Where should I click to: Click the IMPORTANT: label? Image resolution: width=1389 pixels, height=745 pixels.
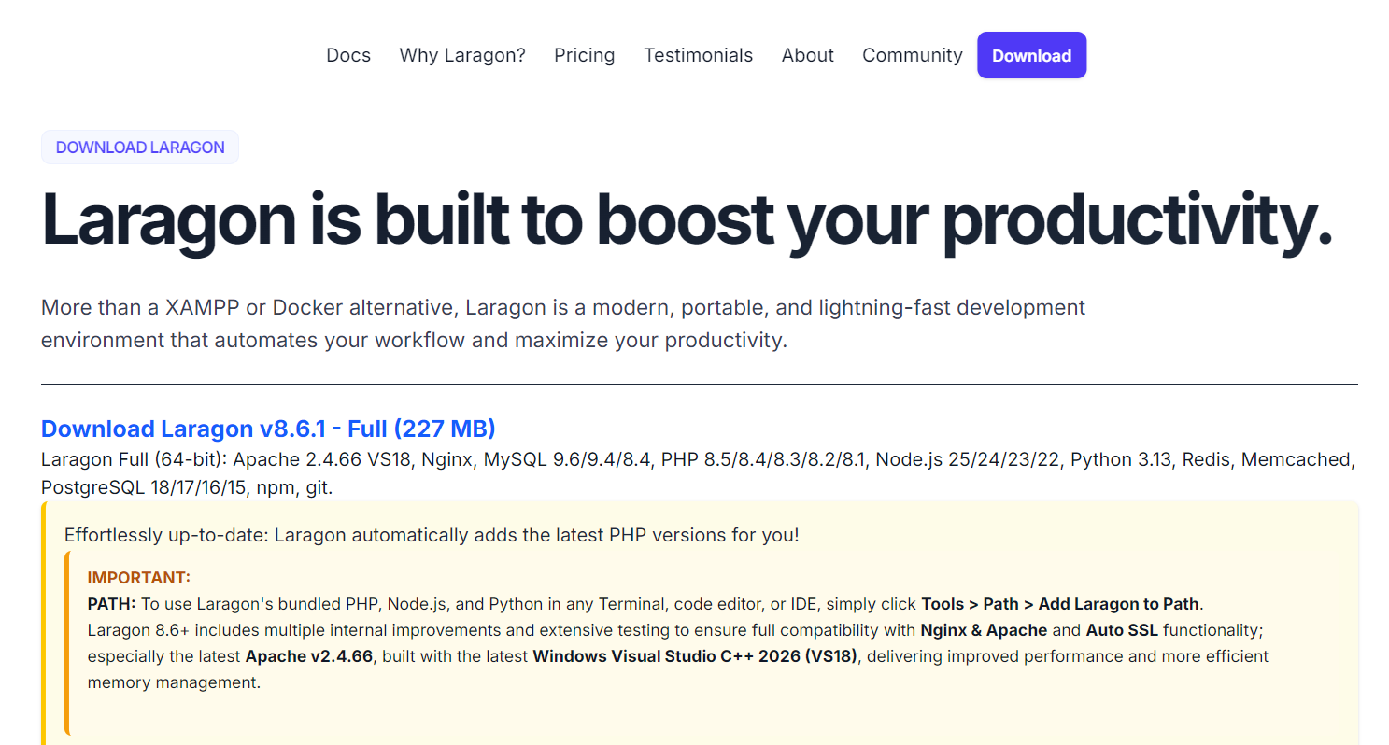139,577
